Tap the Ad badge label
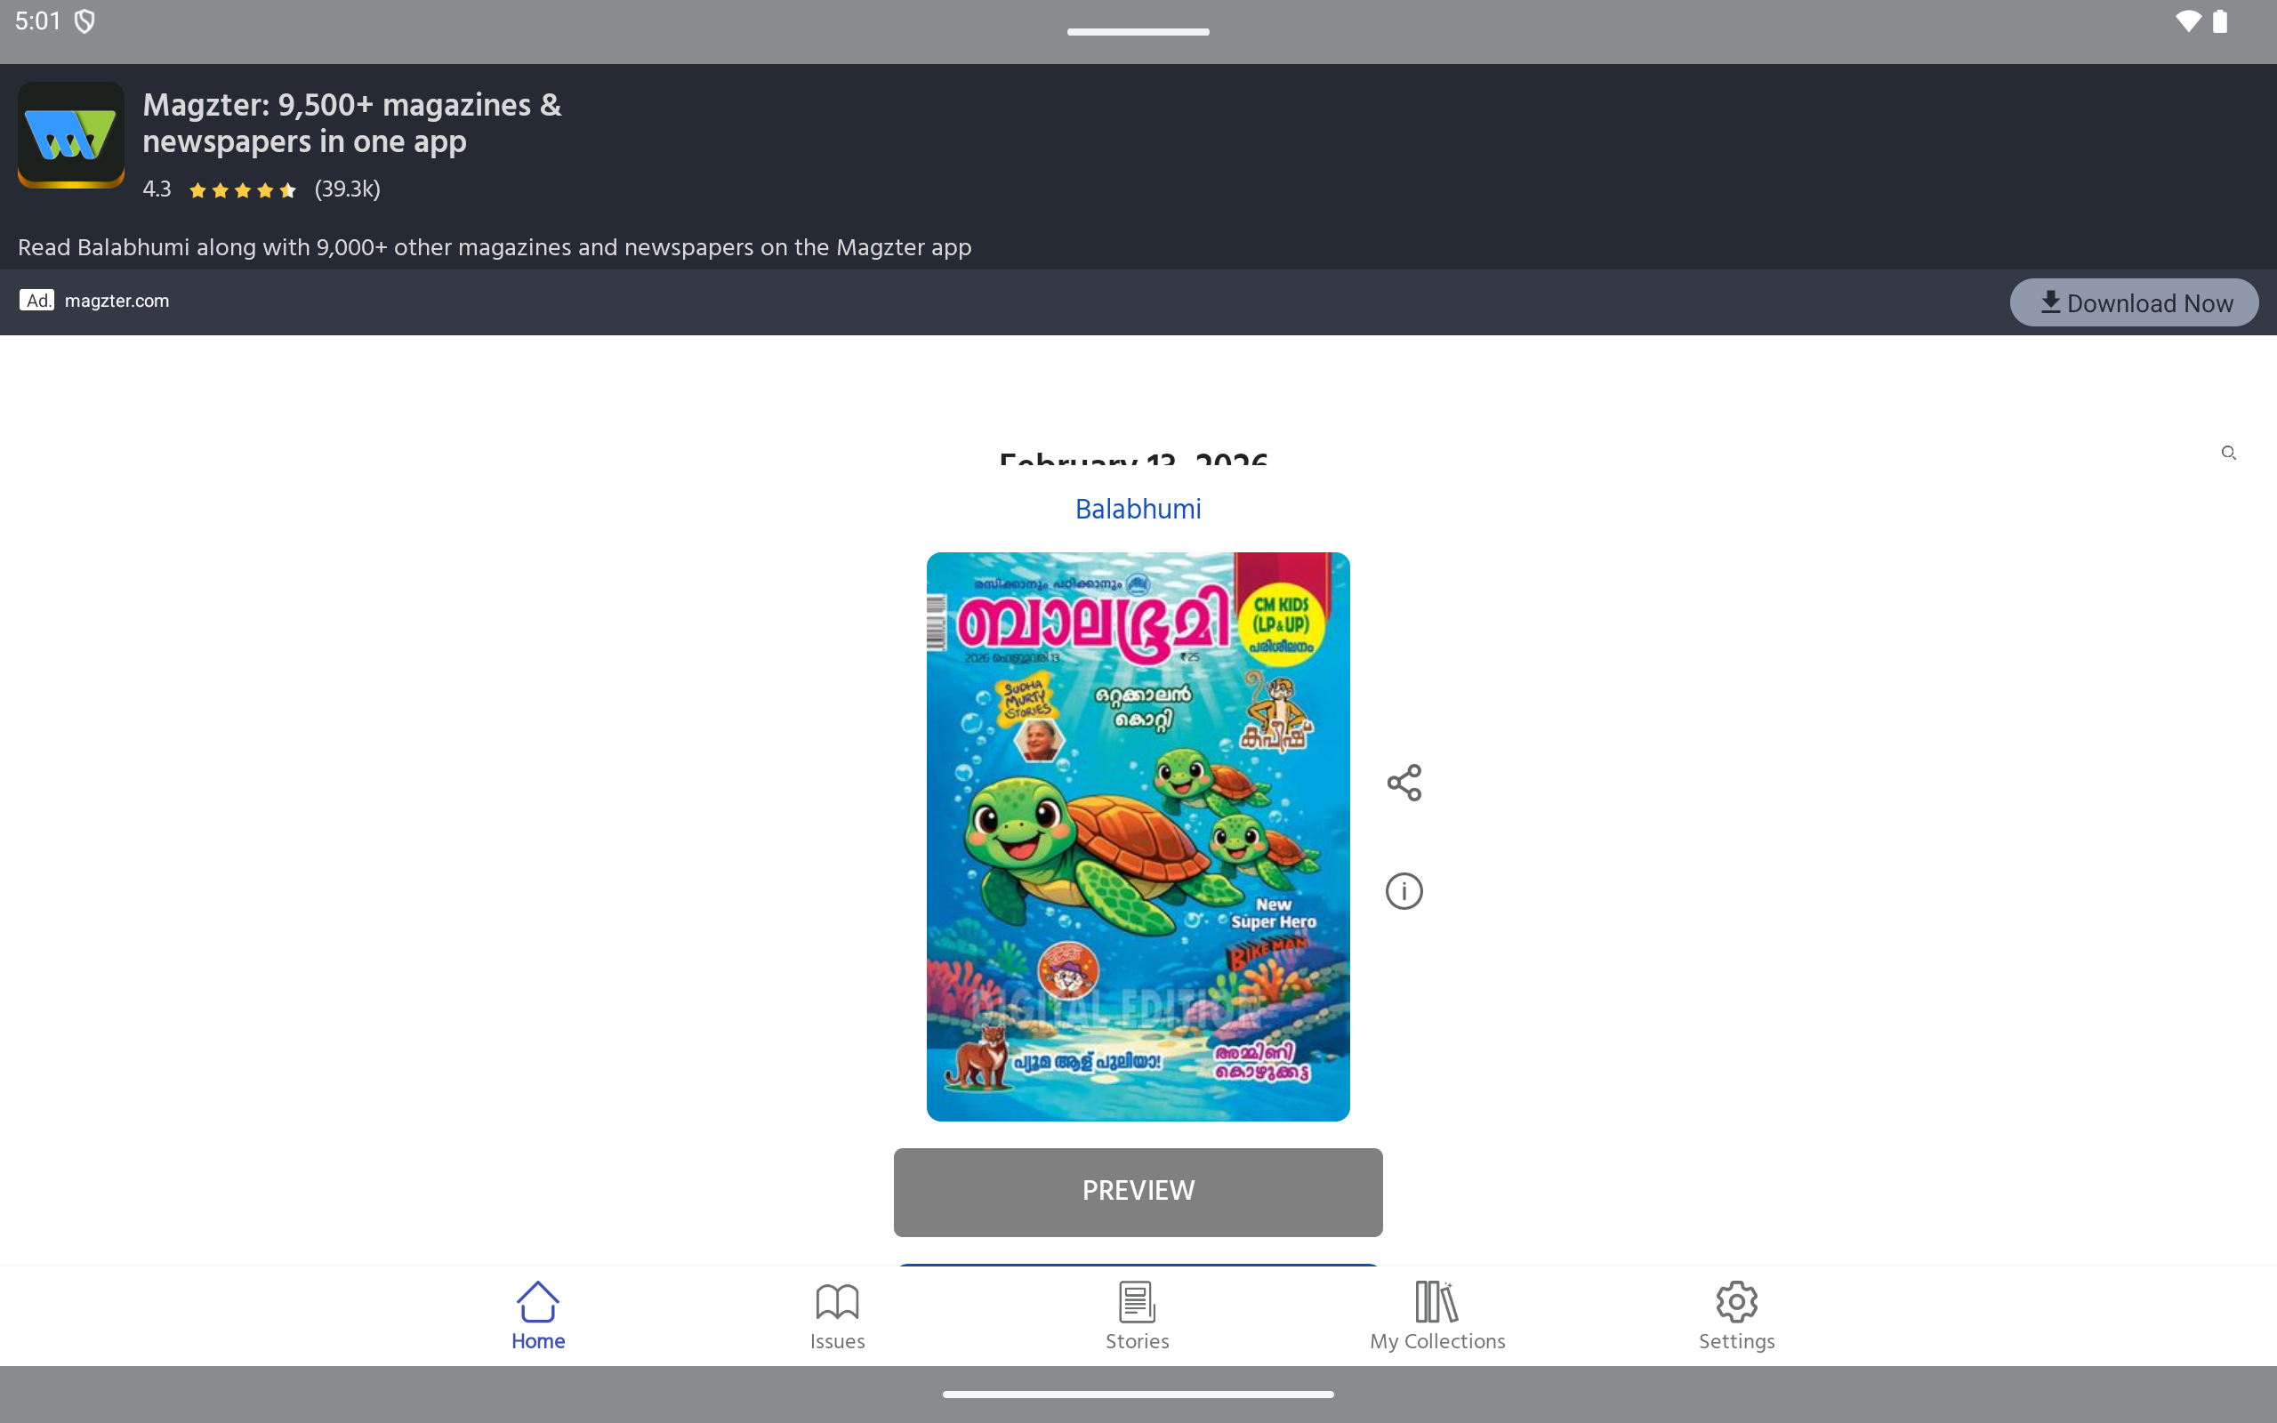The width and height of the screenshot is (2277, 1423). pos(36,301)
